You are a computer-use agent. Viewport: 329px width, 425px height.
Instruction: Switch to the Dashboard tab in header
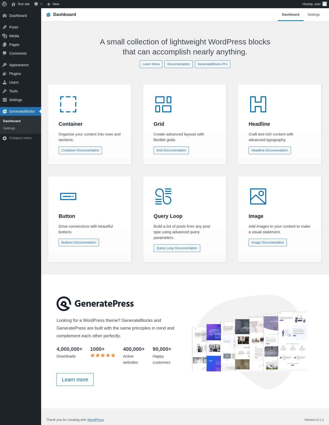291,15
